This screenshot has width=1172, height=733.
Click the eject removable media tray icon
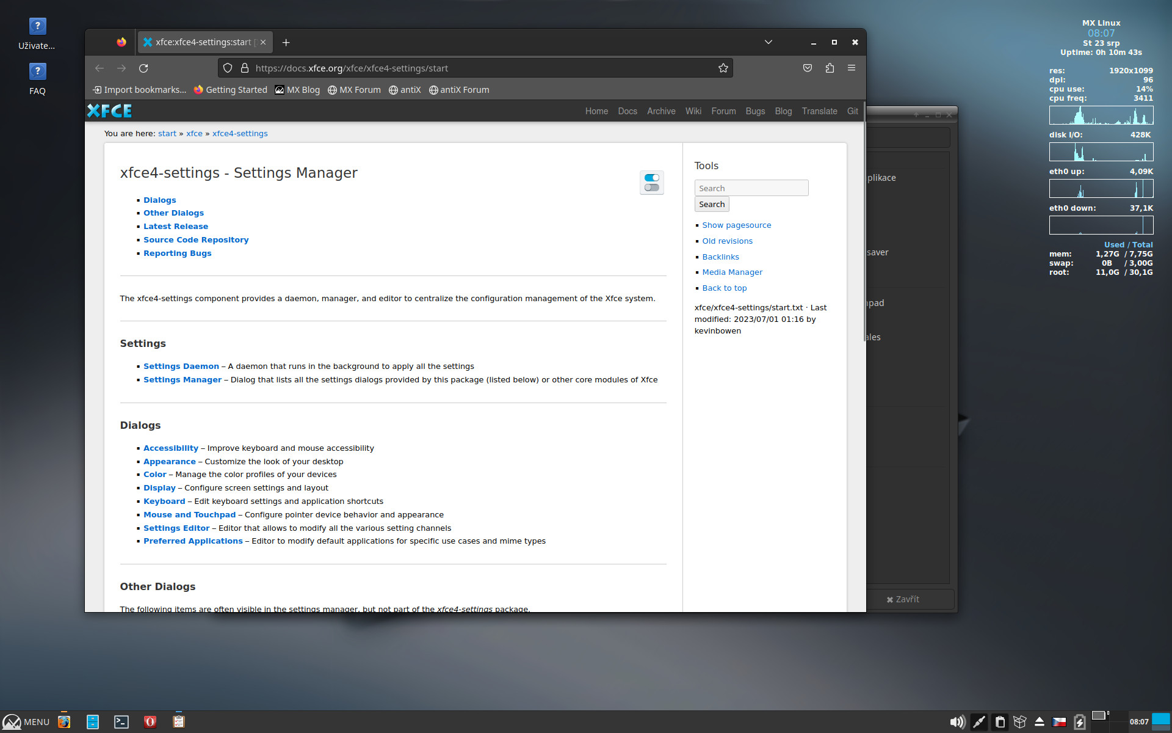(1040, 722)
